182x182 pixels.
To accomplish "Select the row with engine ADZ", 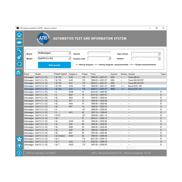I will 95,124.
